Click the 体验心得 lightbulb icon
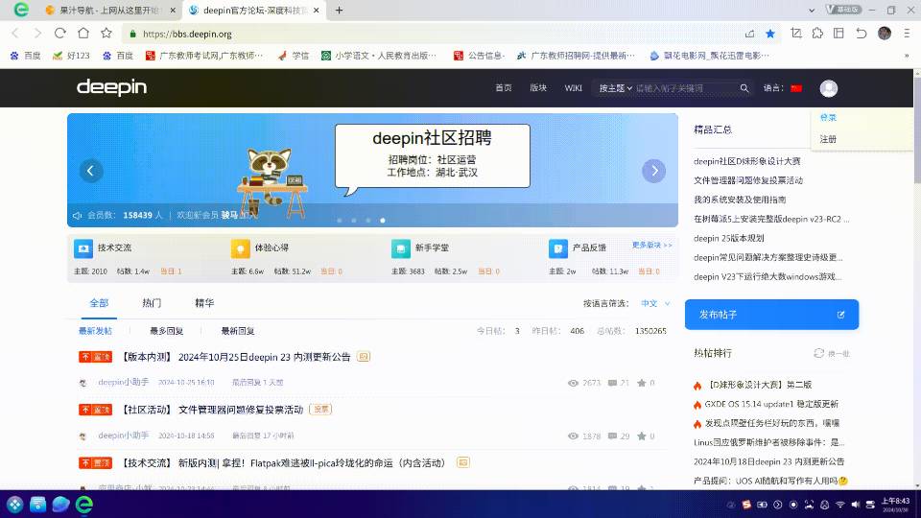This screenshot has height=518, width=921. [240, 248]
